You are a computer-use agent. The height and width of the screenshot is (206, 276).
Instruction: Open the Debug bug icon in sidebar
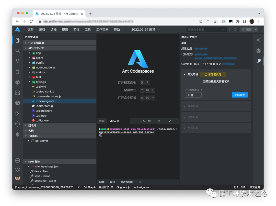(x=17, y=82)
